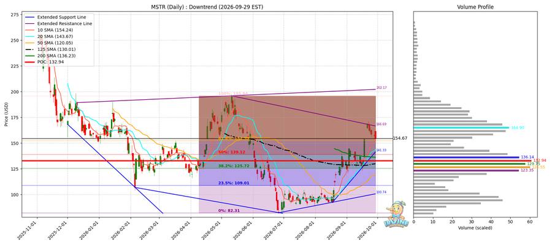
Task: Click the current price label '154.67'
Action: coord(399,138)
